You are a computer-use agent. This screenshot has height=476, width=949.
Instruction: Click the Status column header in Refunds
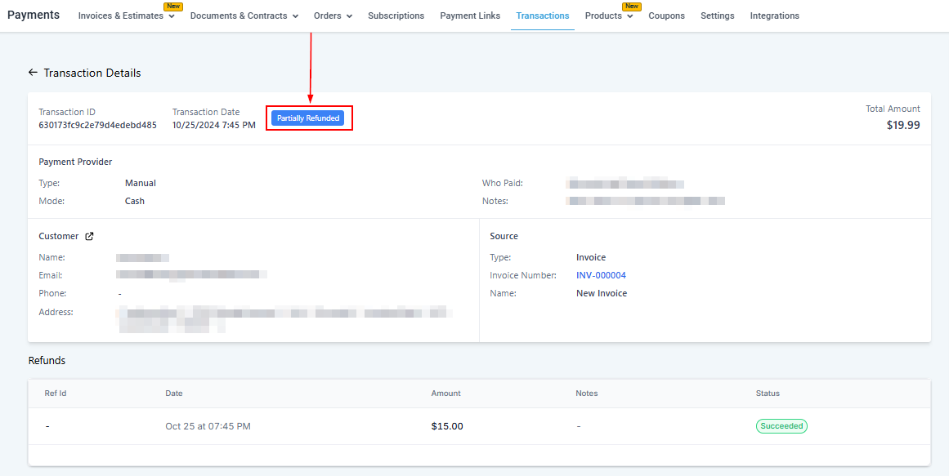point(768,394)
